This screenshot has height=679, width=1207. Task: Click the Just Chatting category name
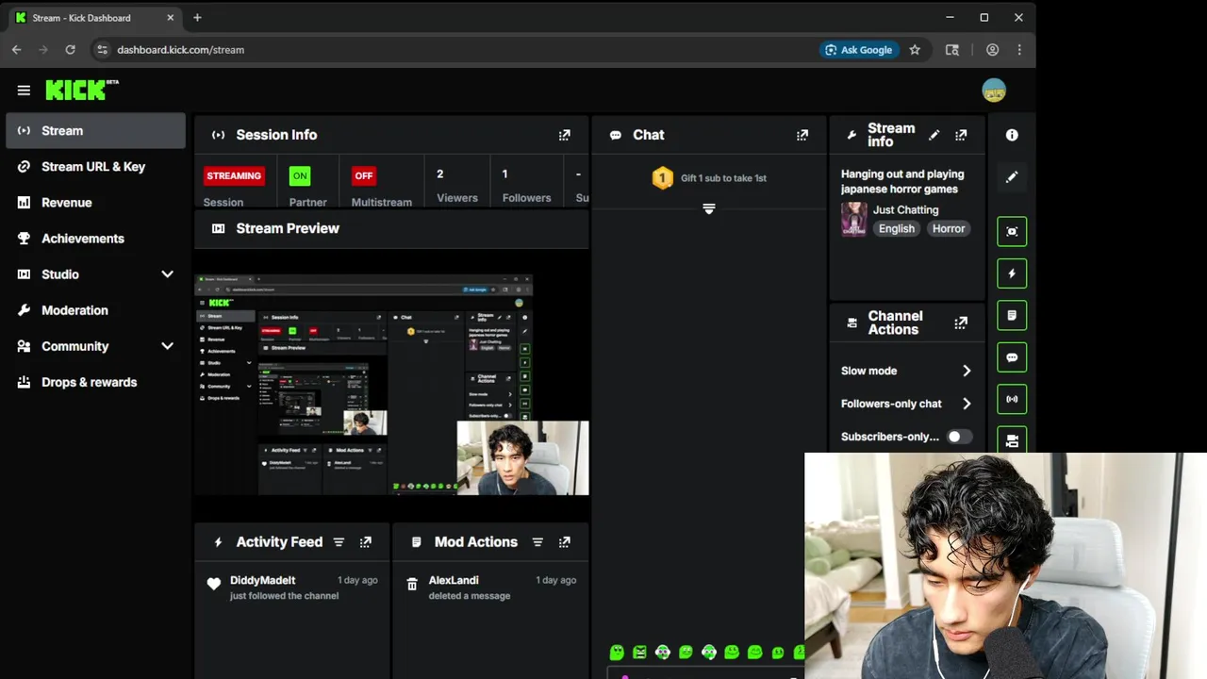click(x=905, y=209)
